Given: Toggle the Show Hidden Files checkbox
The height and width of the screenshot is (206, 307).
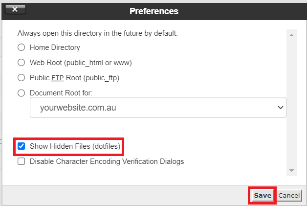Looking at the screenshot, I should pyautogui.click(x=22, y=146).
